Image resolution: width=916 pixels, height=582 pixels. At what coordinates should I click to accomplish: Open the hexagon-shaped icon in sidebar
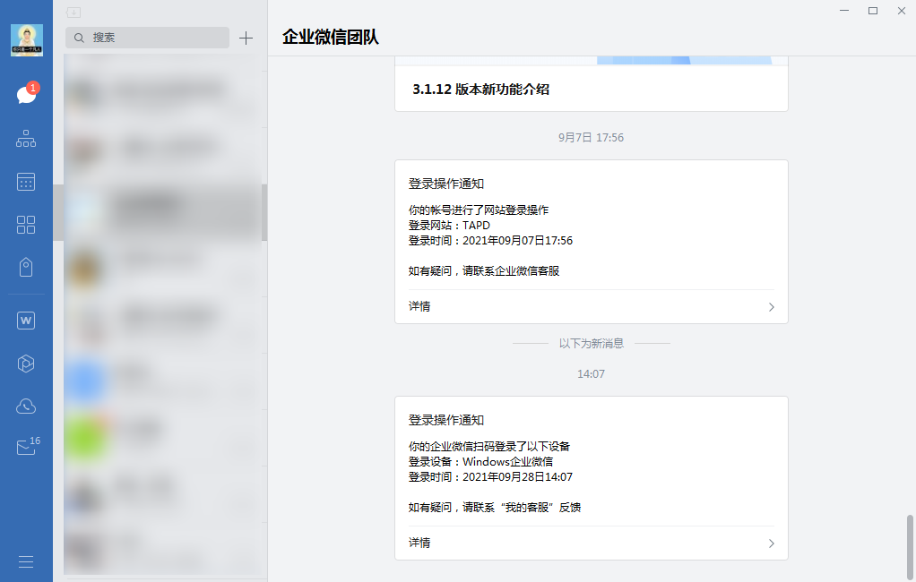26,363
